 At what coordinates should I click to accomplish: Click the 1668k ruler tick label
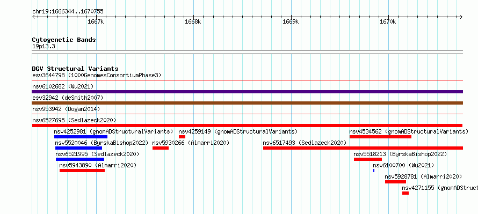[x=193, y=22]
